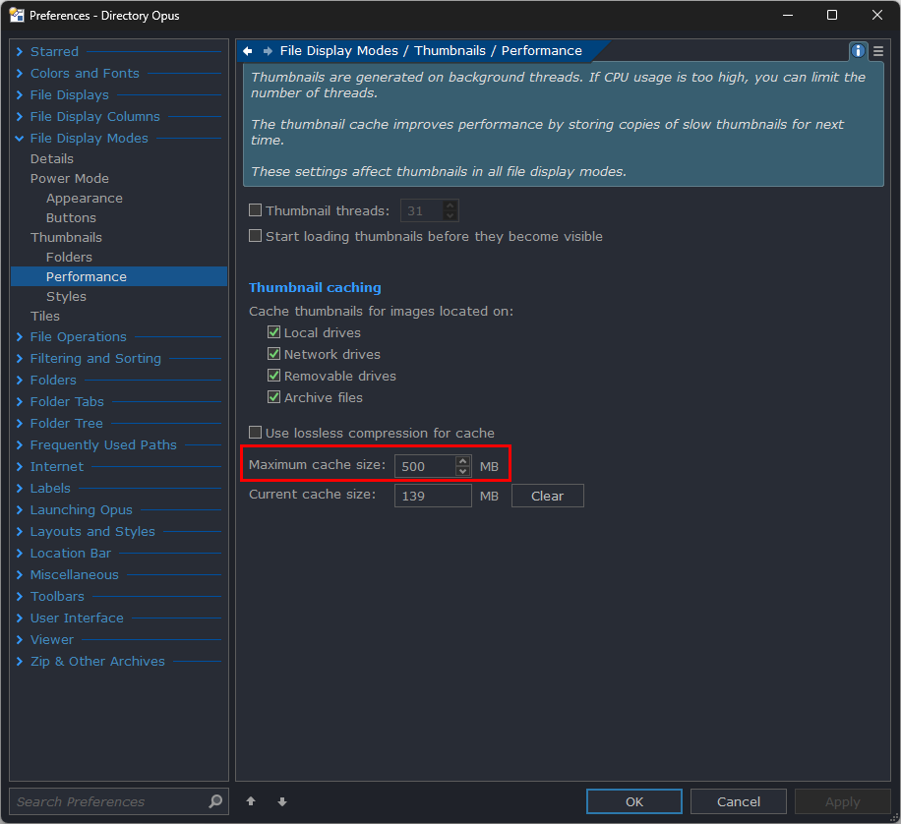Expand the Internet category
The height and width of the screenshot is (824, 901).
point(20,467)
